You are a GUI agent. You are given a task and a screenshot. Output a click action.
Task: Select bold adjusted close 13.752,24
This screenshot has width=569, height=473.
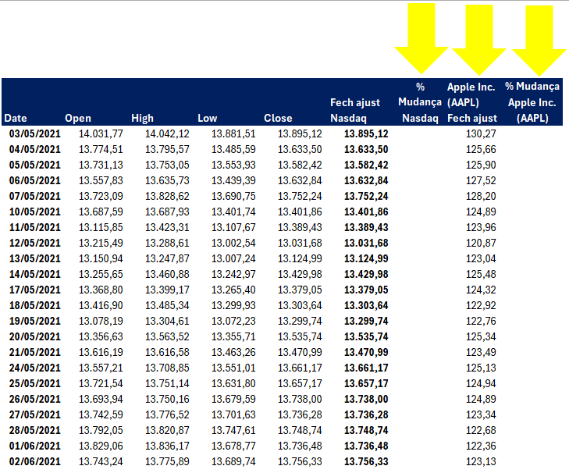366,196
